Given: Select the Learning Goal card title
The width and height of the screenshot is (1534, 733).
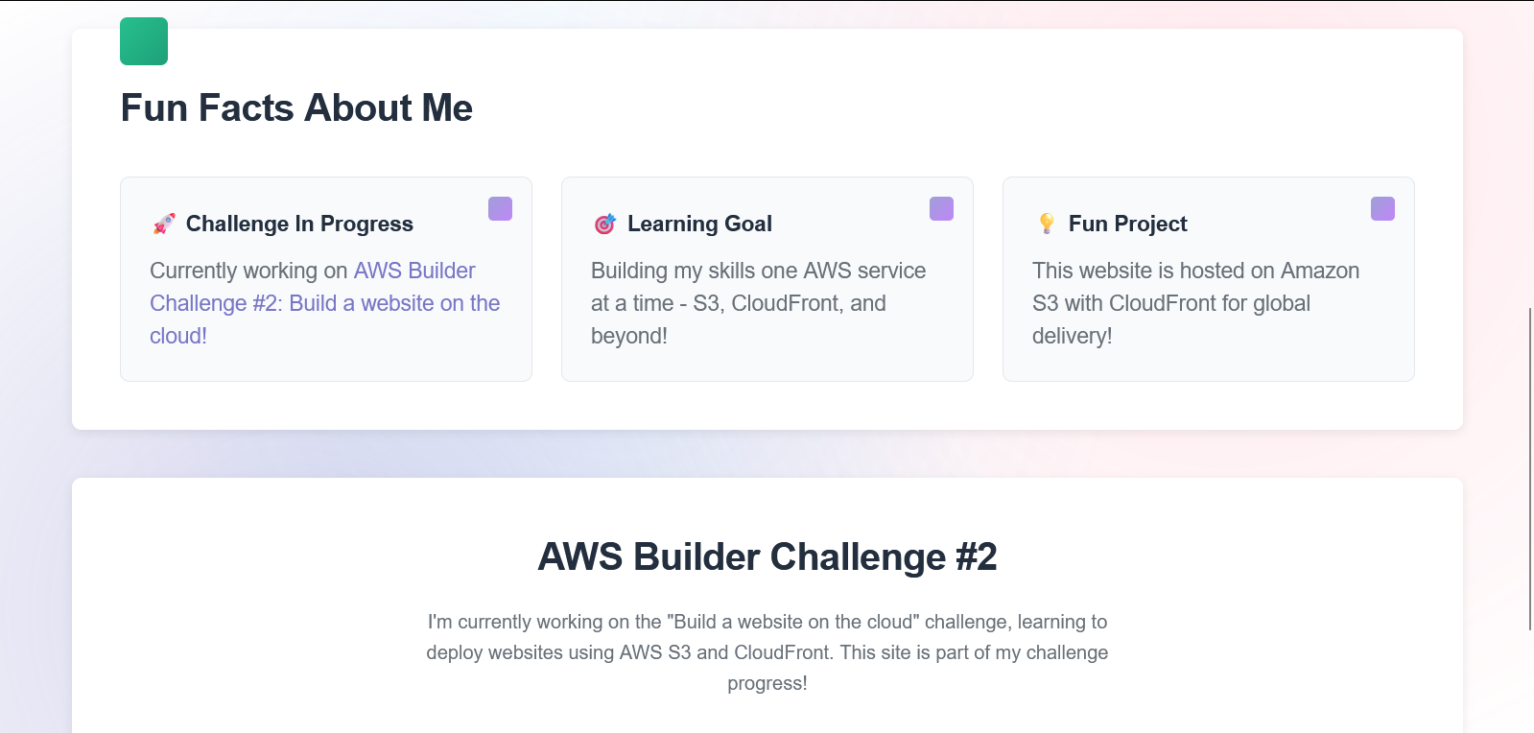Looking at the screenshot, I should [x=699, y=224].
